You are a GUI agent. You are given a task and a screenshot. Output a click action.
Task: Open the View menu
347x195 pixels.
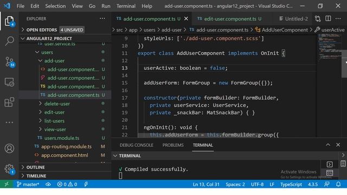pos(77,6)
